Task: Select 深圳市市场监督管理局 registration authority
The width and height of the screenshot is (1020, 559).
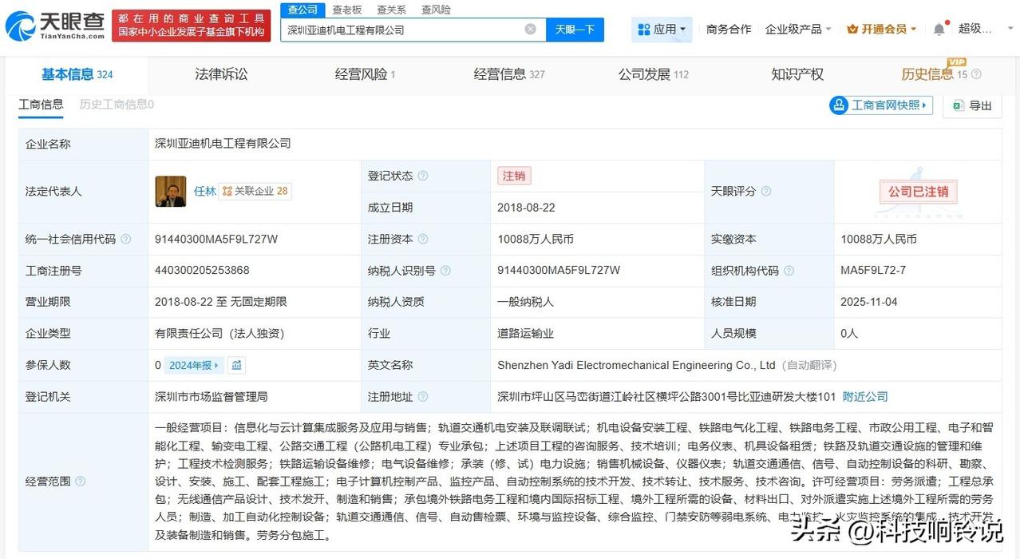Action: [x=212, y=397]
